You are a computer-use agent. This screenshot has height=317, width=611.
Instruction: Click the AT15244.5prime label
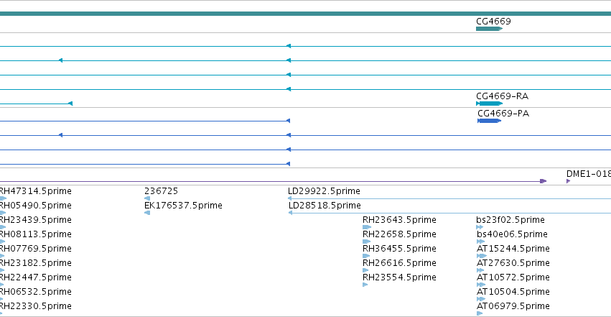click(x=513, y=249)
